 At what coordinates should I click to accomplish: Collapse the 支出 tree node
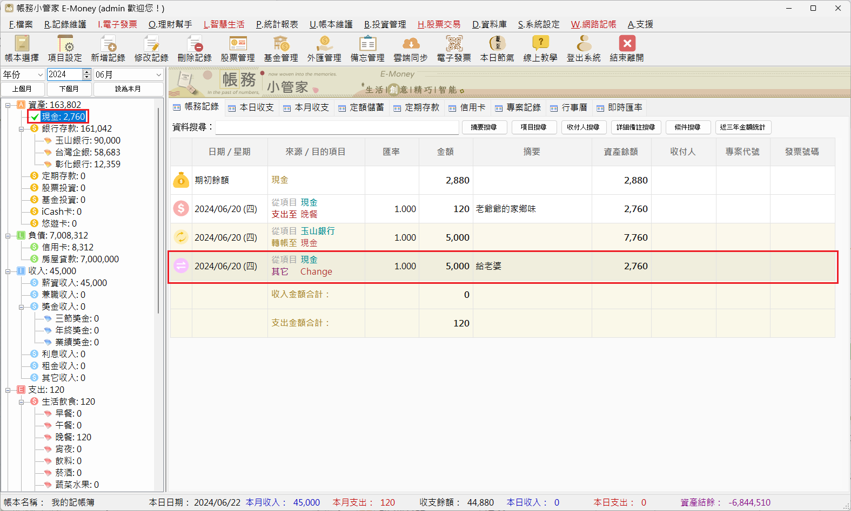point(8,390)
